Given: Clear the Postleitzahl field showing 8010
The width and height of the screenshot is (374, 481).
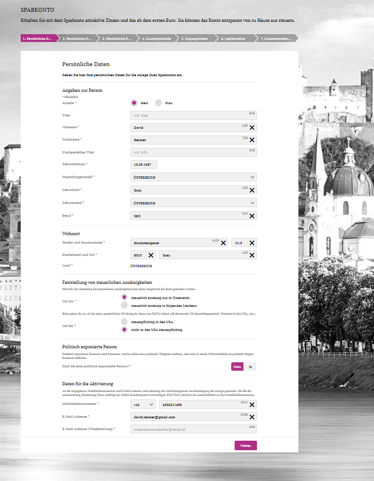Looking at the screenshot, I should 151,255.
